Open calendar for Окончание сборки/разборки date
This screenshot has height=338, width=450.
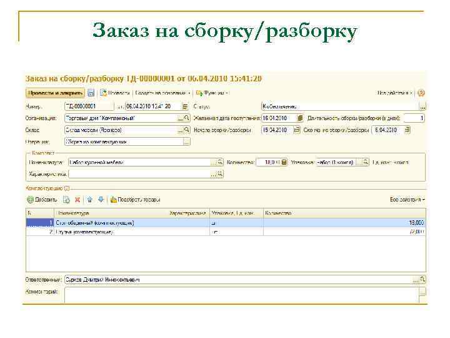click(407, 130)
